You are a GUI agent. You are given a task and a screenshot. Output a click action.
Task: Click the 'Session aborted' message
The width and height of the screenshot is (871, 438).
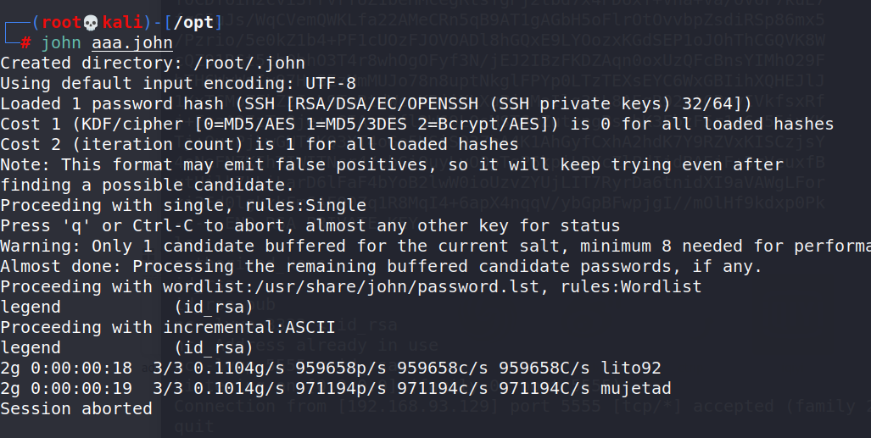76,408
